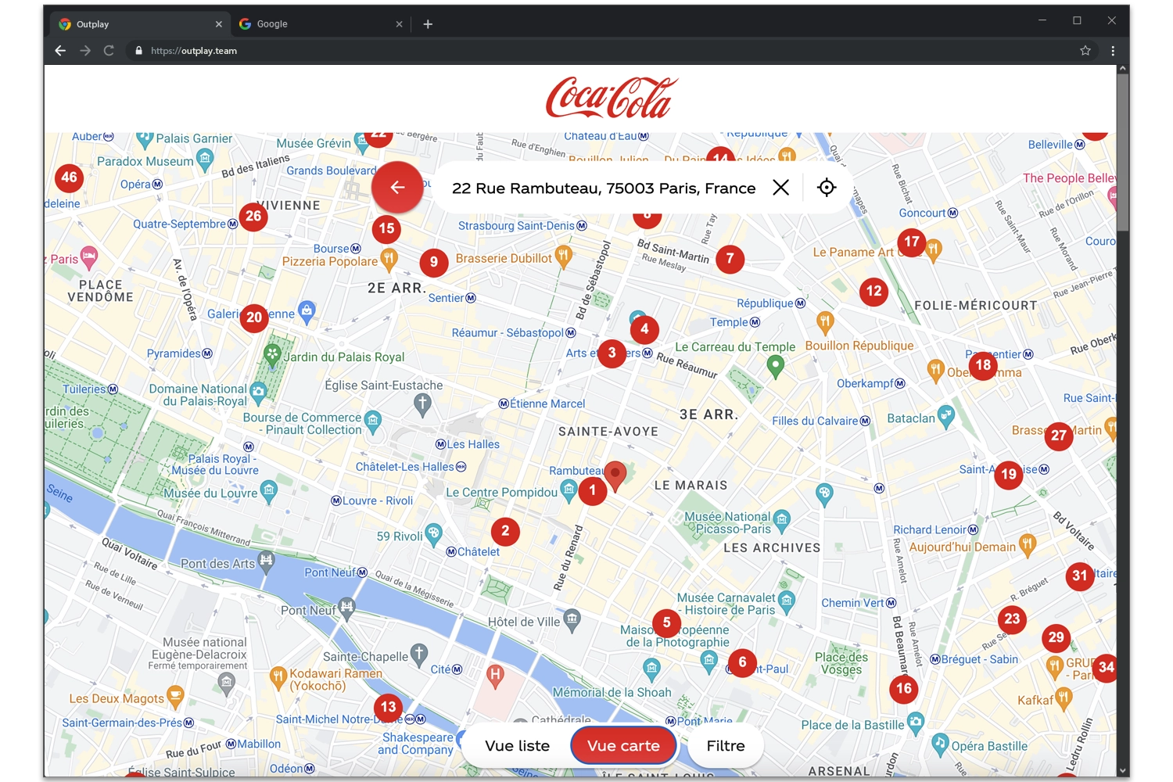1173x782 pixels.
Task: Click Pizzeria Popolare restaurant icon
Action: coord(389,259)
